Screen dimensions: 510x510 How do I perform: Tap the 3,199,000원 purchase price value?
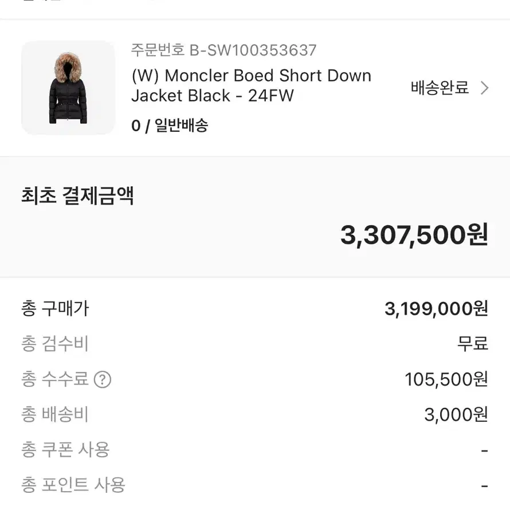[436, 309]
